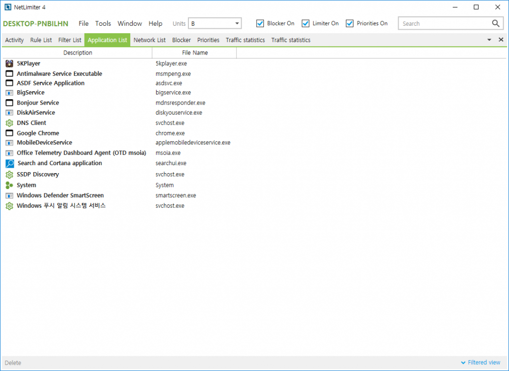Switch to the Rule List tab
509x371 pixels.
click(x=41, y=40)
